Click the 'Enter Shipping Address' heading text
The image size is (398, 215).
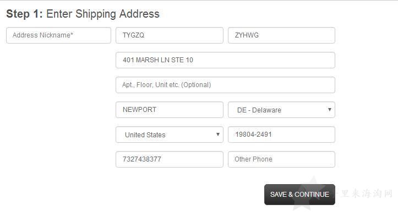(103, 14)
